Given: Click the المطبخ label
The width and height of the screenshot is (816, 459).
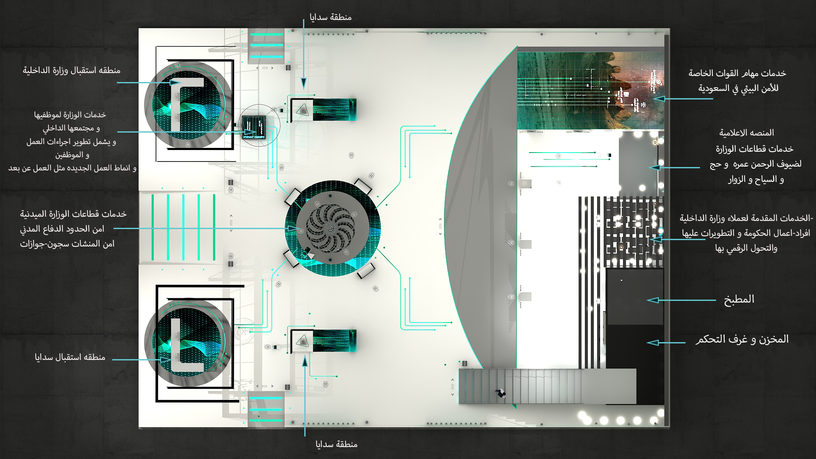Looking at the screenshot, I should click(739, 299).
